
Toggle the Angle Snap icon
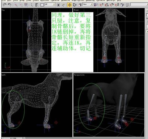click(107, 5)
